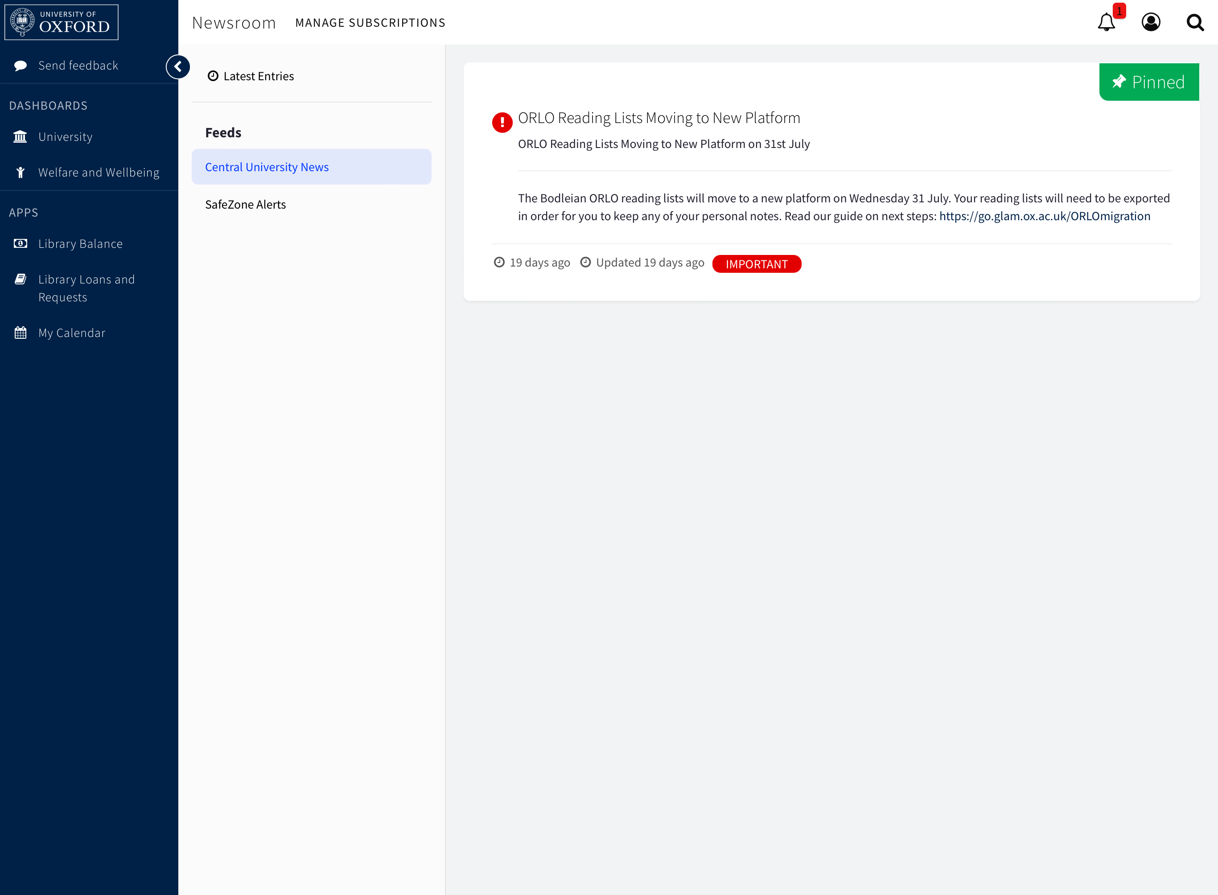Collapse the sidebar with the chevron button

178,67
